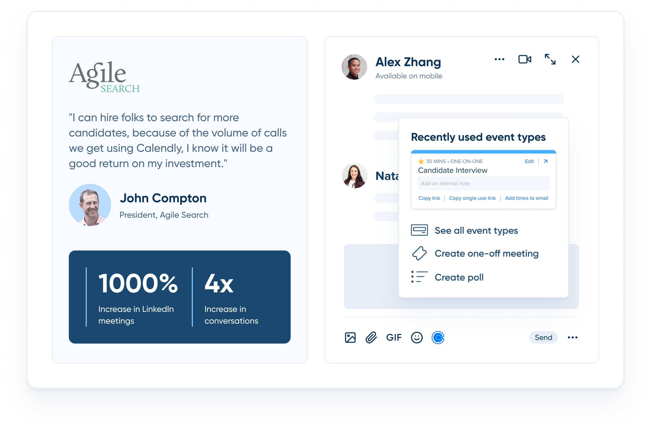651x423 pixels.
Task: Click the Calendly icon in message toolbar
Action: click(438, 338)
